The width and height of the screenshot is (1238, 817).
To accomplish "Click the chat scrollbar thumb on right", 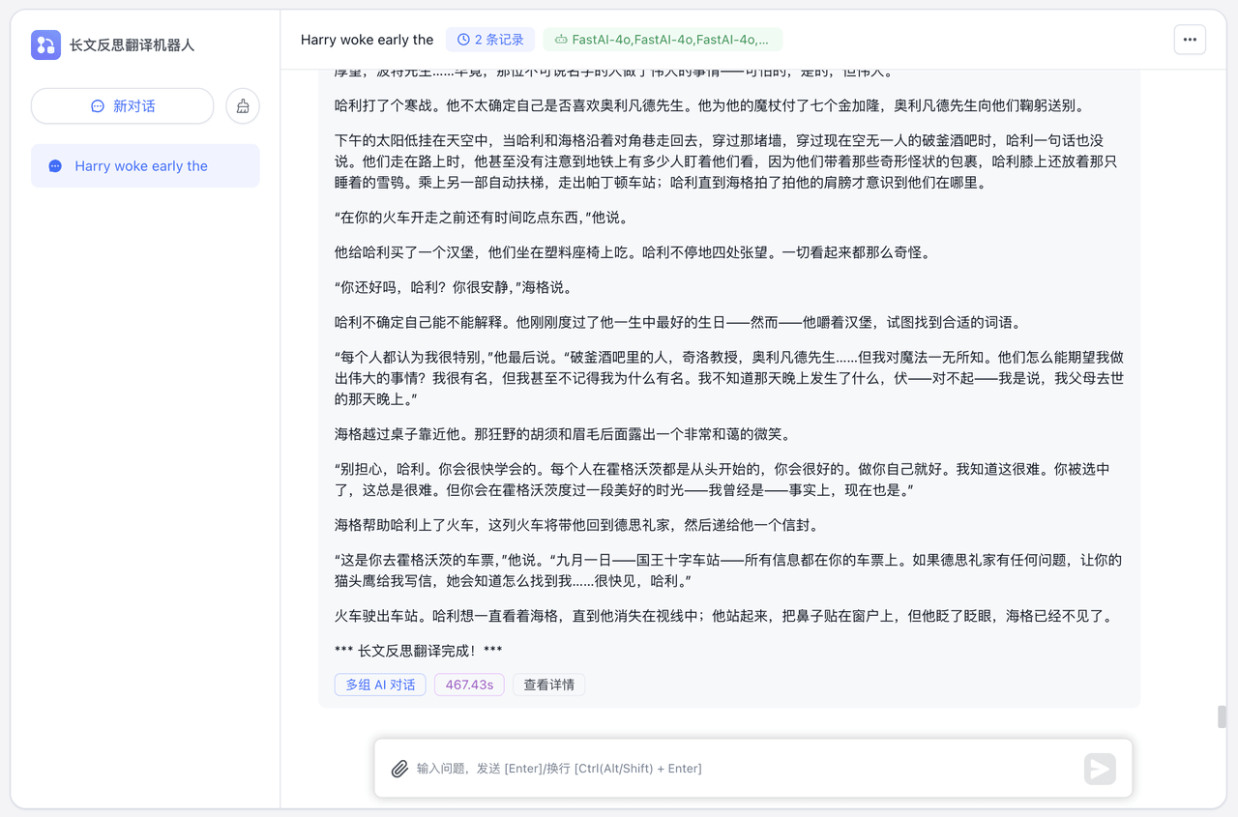I will tap(1222, 716).
